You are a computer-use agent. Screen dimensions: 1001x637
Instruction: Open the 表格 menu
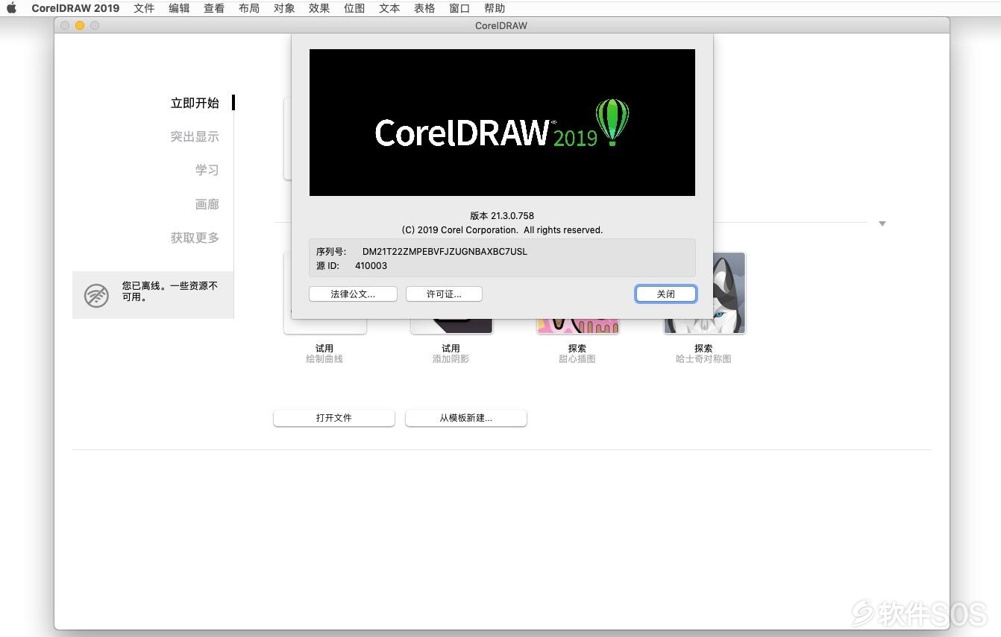pos(424,8)
